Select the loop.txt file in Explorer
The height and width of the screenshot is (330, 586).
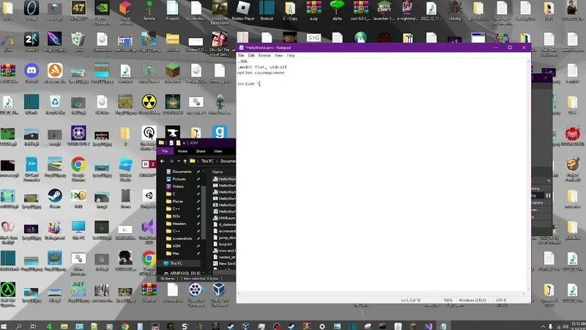tap(224, 244)
